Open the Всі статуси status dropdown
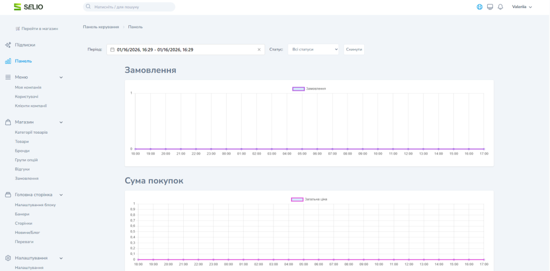This screenshot has height=271, width=550. pyautogui.click(x=313, y=49)
